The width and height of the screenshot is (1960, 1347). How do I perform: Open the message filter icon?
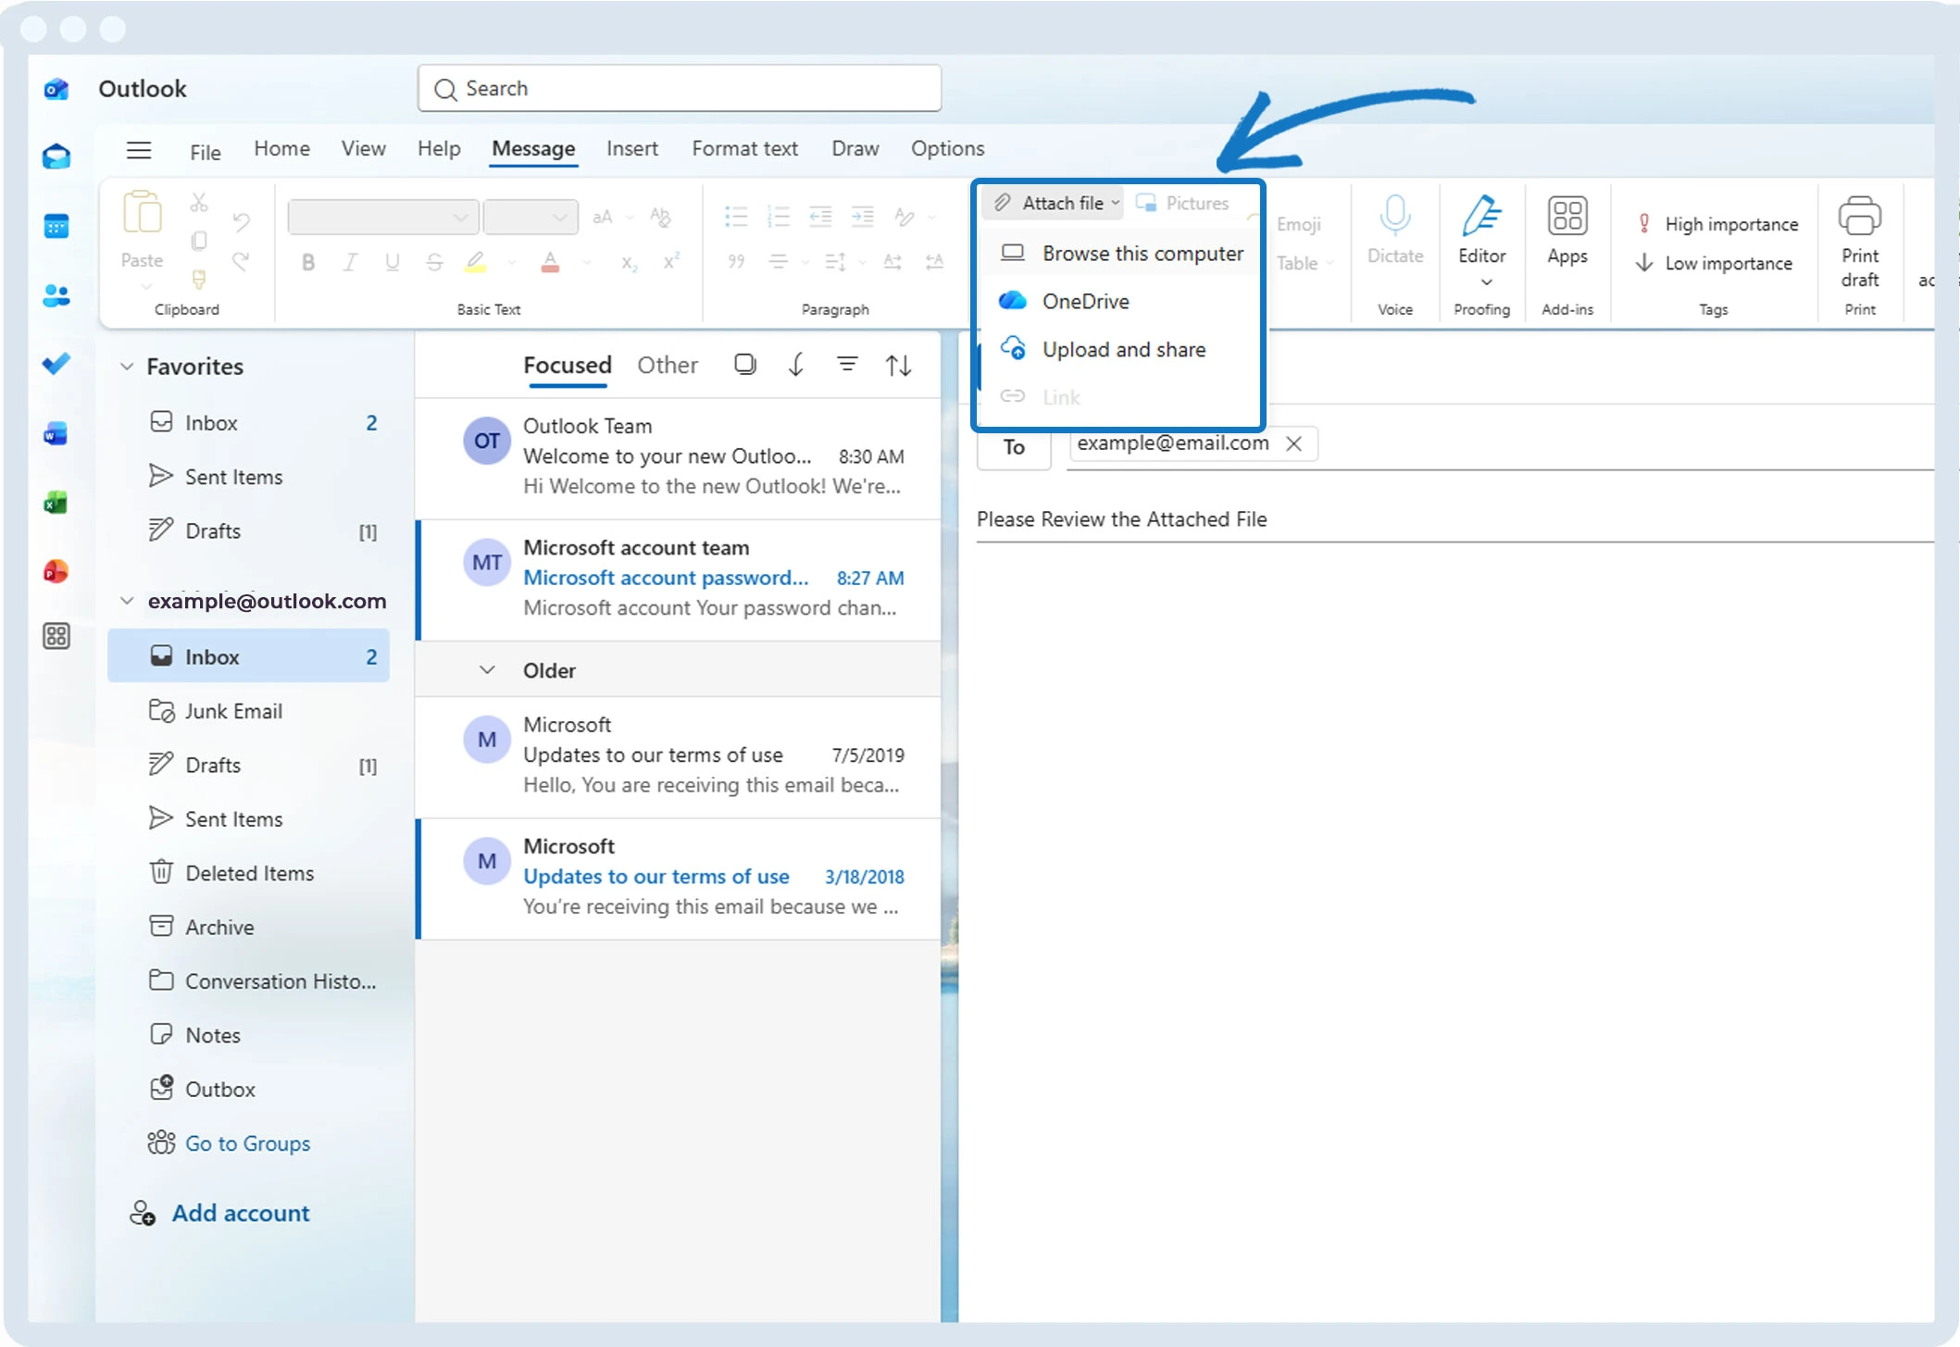coord(847,365)
